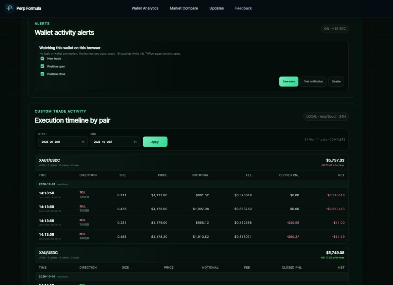Select price cell $4,177.80

click(159, 195)
